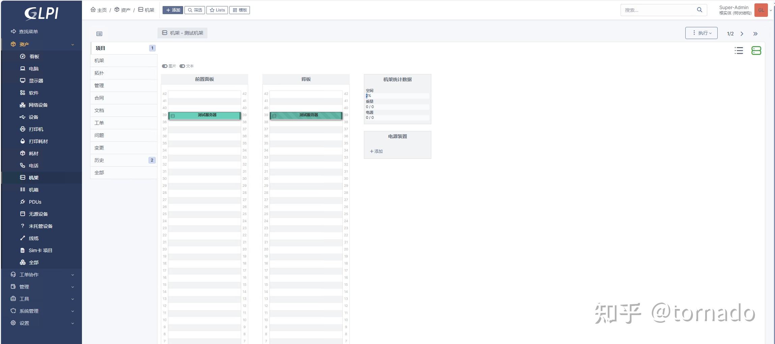Click the Lists button
The height and width of the screenshot is (344, 775).
tap(217, 10)
